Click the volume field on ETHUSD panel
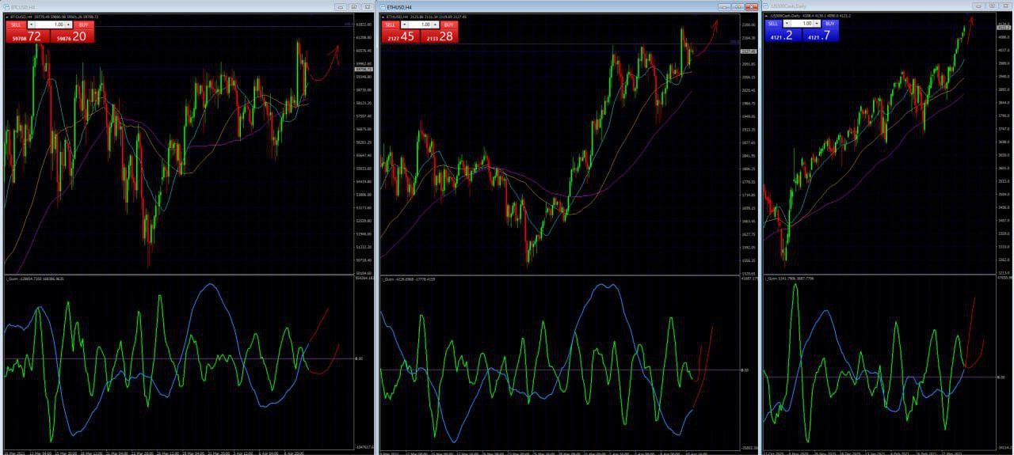The height and width of the screenshot is (455, 1014). pyautogui.click(x=420, y=25)
